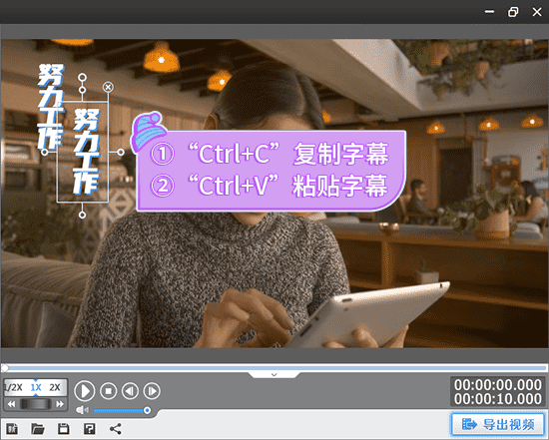Select the 2X playback speed
This screenshot has width=549, height=440.
(x=55, y=387)
